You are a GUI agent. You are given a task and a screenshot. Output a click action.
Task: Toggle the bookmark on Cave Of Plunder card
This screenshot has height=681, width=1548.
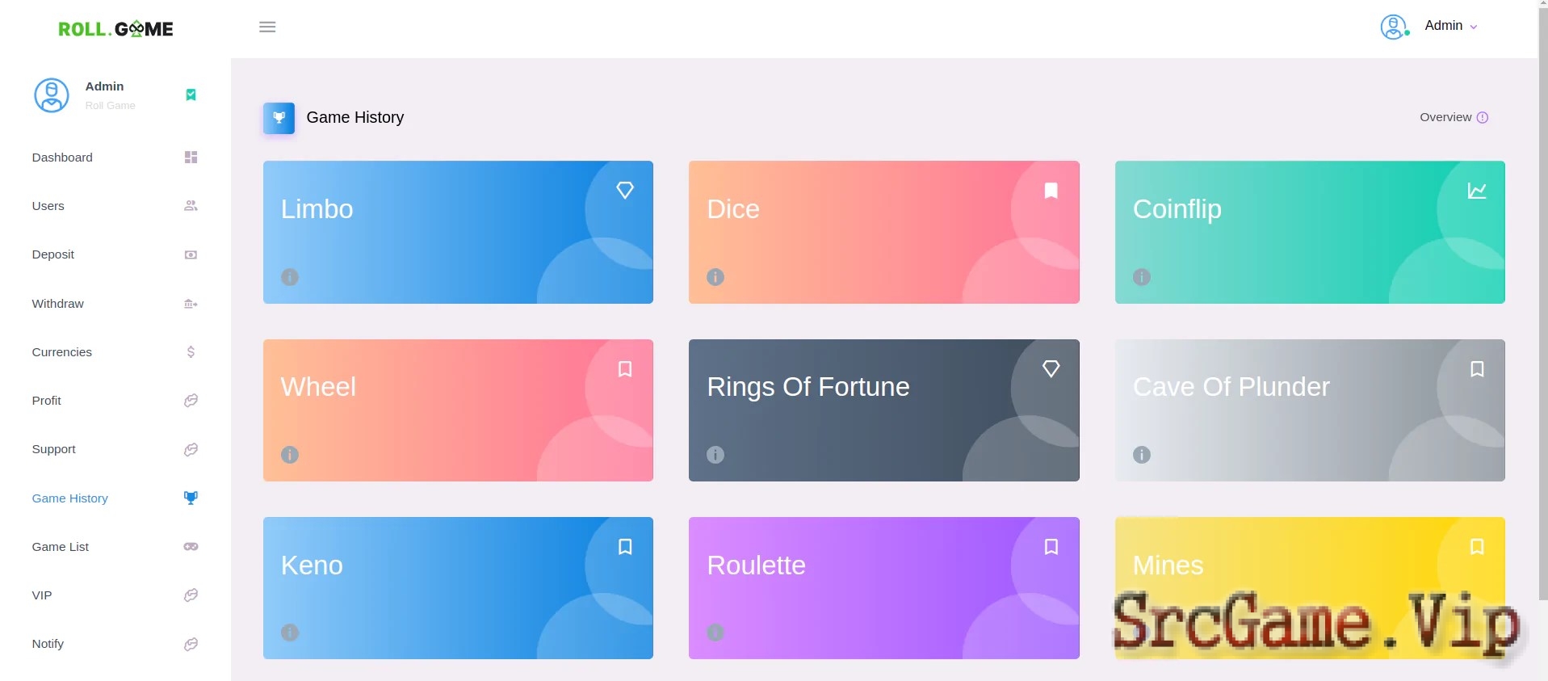click(1477, 369)
